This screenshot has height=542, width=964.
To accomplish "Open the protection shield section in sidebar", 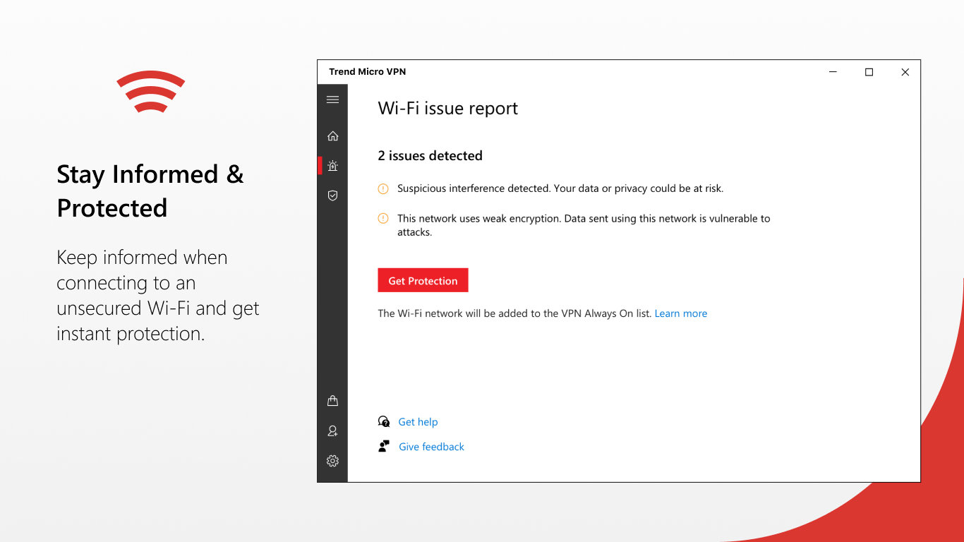I will coord(332,195).
